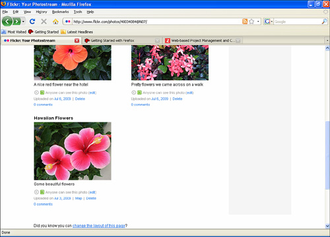Click license icon under Hawaiian Flowers photo
330x237 pixels.
coord(36,192)
